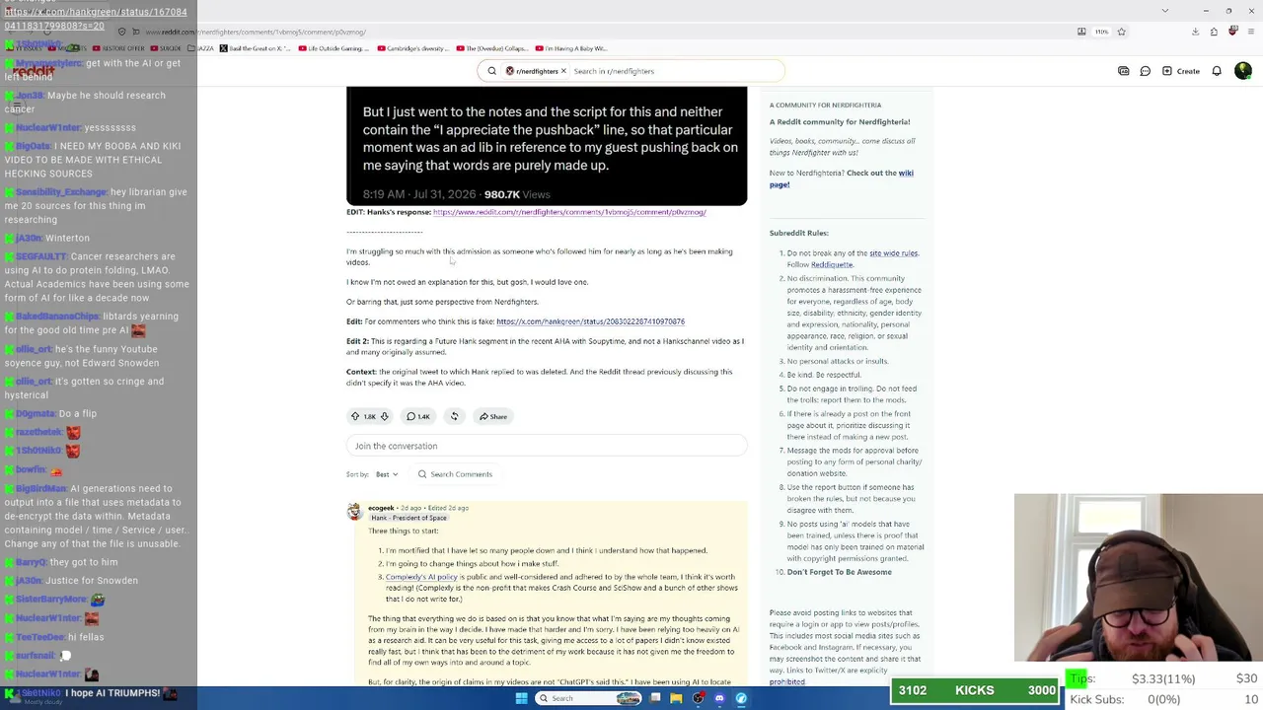Open the Reddit advertise icon in header

pyautogui.click(x=1124, y=71)
